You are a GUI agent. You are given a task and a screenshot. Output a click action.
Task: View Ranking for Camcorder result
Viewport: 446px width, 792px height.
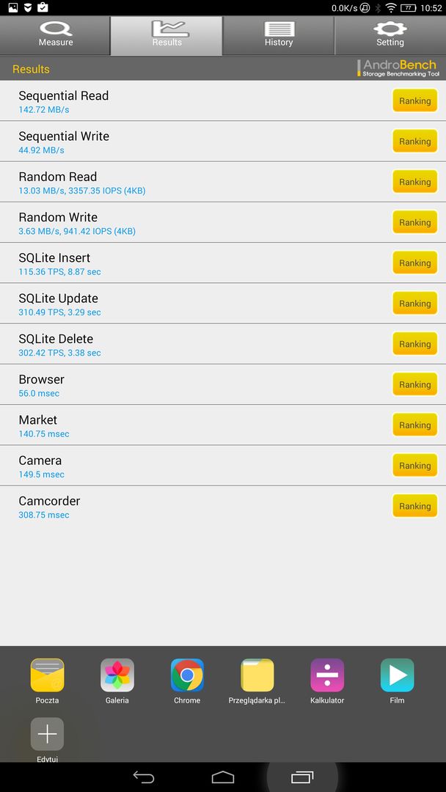pos(414,505)
